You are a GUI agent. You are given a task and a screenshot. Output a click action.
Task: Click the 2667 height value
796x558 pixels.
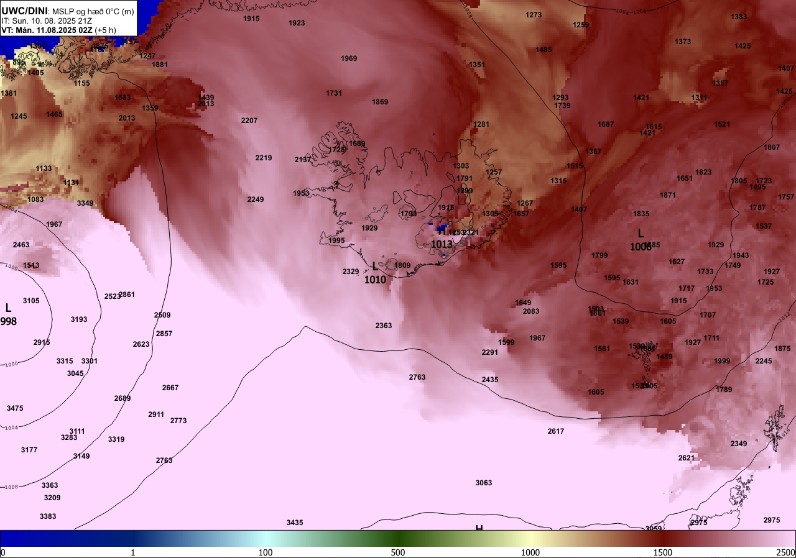click(170, 388)
